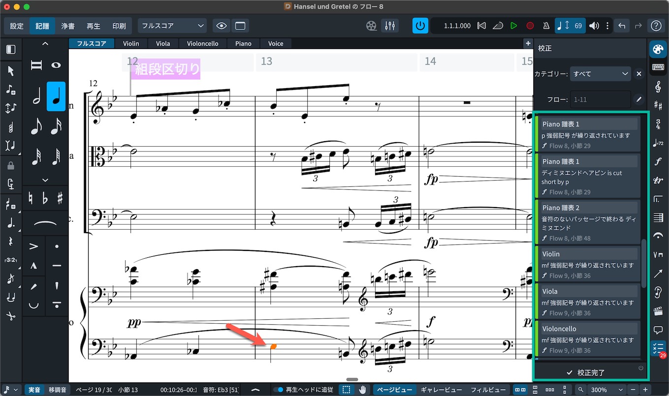Toggle the view options eye button

coord(222,26)
